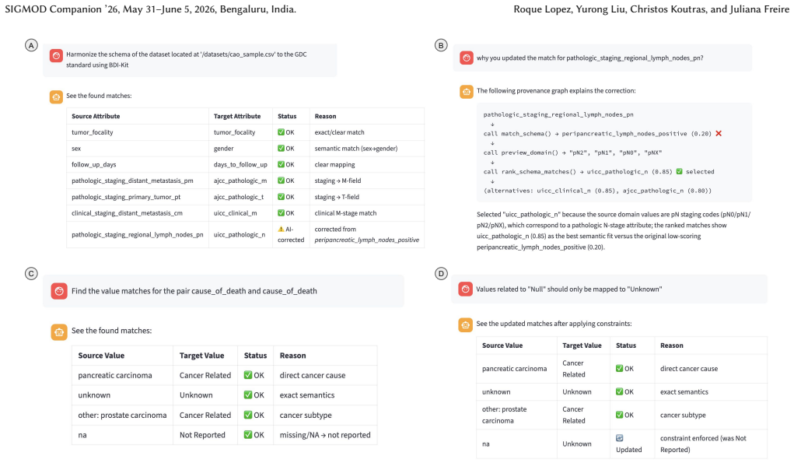Click the red X next to peripancreatic_lymph_nodes_positive

[719, 133]
